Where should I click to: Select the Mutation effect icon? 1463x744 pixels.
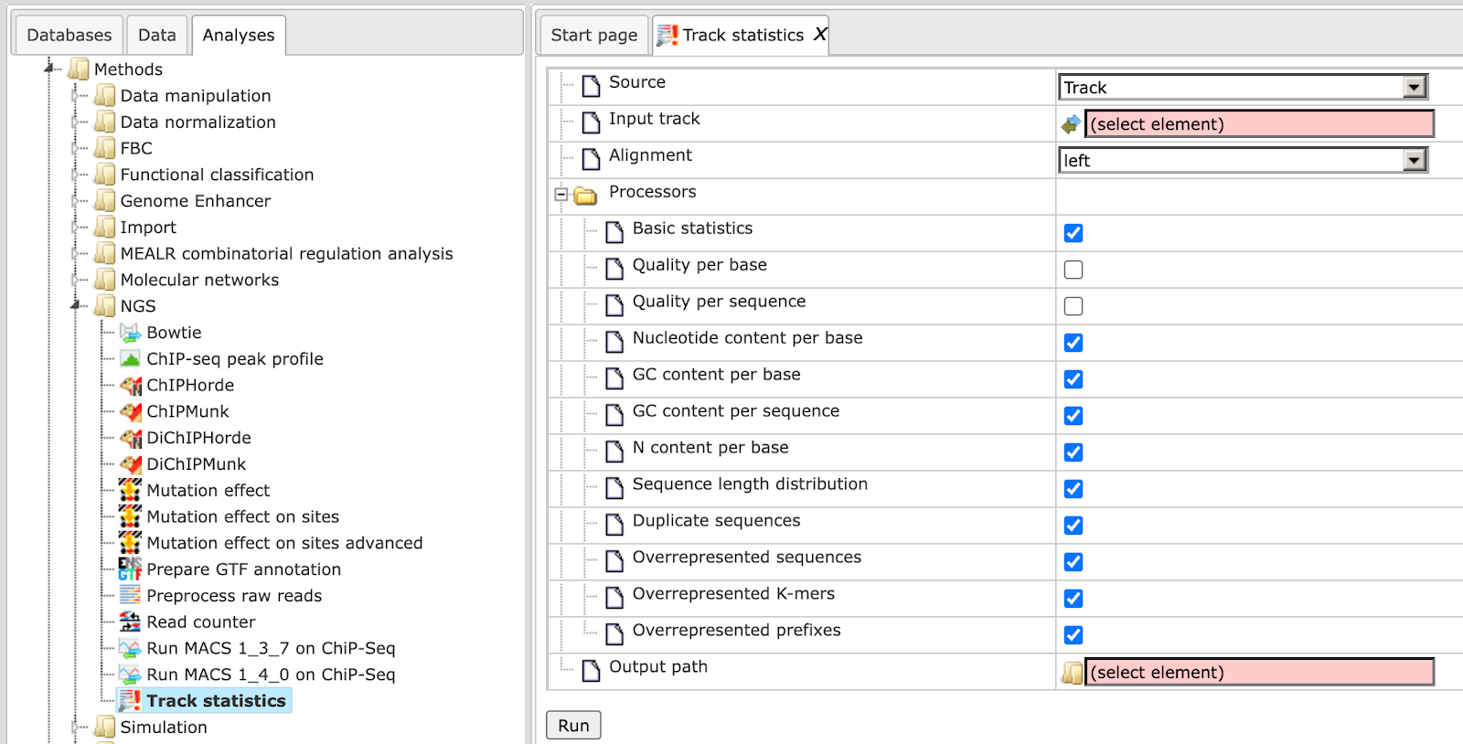(131, 491)
